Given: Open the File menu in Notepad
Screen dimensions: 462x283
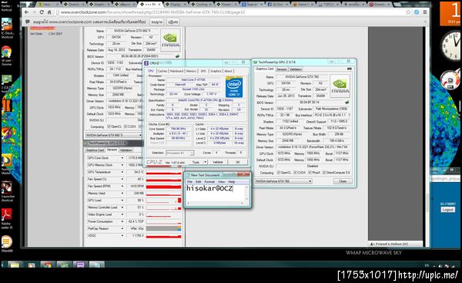Looking at the screenshot, I should (189, 182).
